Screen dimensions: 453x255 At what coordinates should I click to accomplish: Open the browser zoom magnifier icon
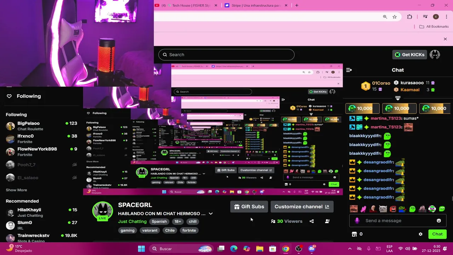click(x=385, y=17)
